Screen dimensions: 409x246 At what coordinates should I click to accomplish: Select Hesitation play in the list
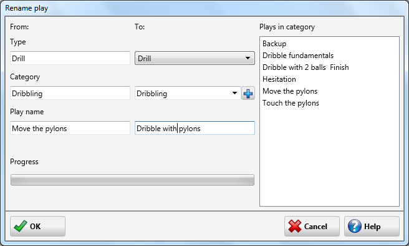click(279, 79)
